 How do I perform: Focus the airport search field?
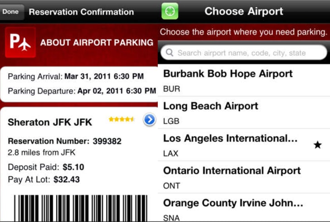244,52
